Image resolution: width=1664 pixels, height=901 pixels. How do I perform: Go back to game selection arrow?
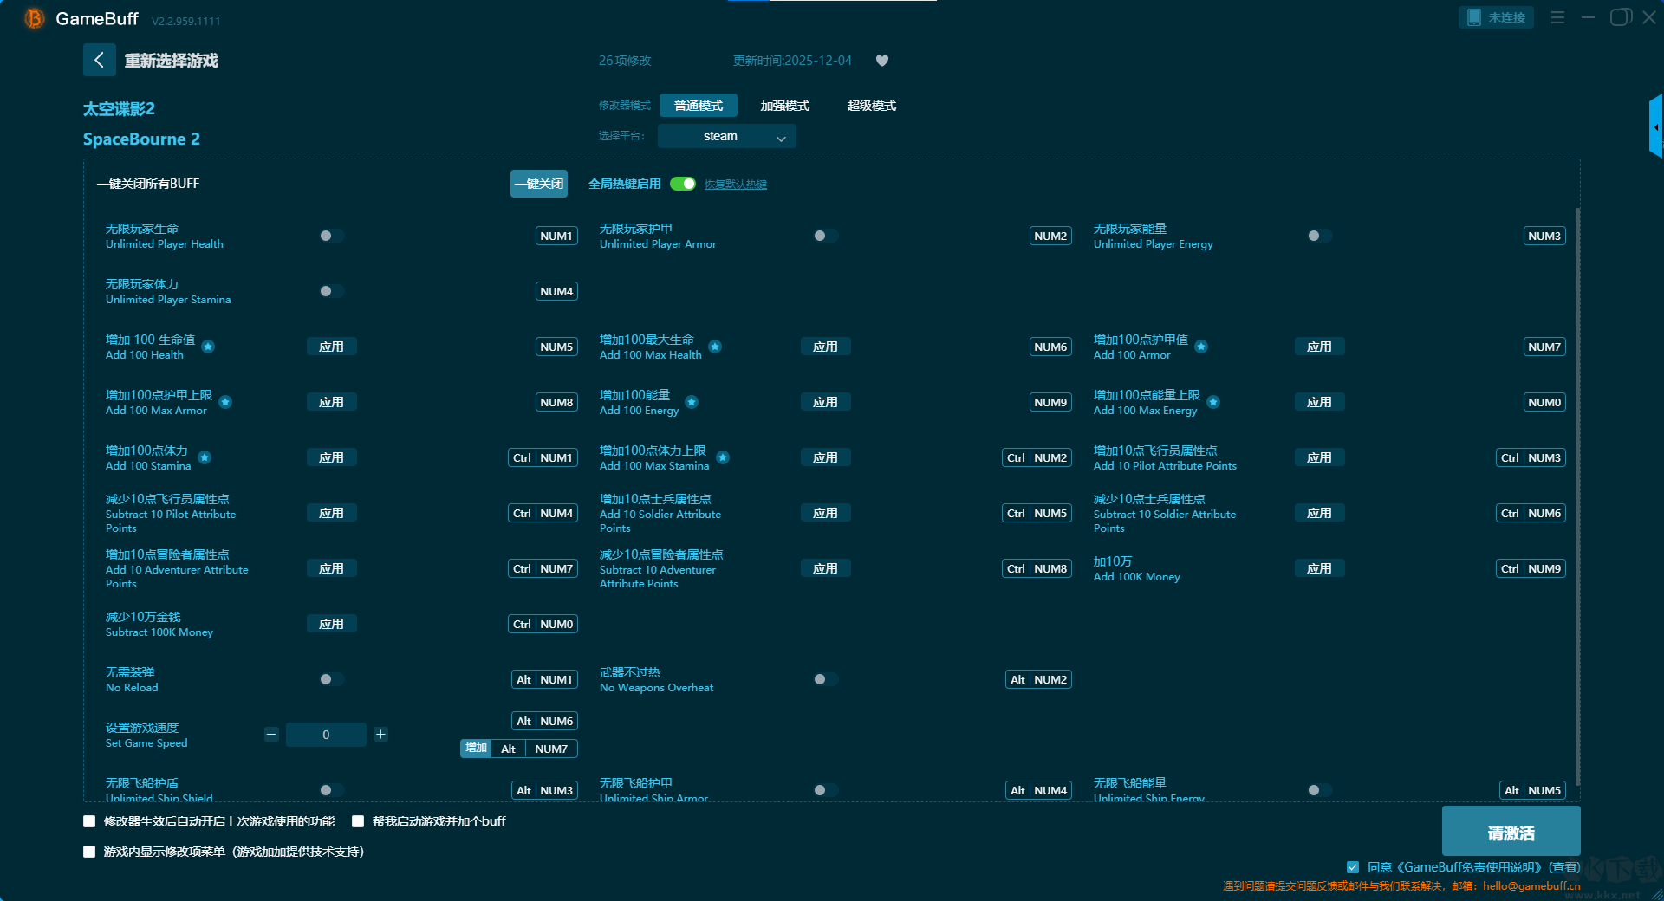[99, 60]
